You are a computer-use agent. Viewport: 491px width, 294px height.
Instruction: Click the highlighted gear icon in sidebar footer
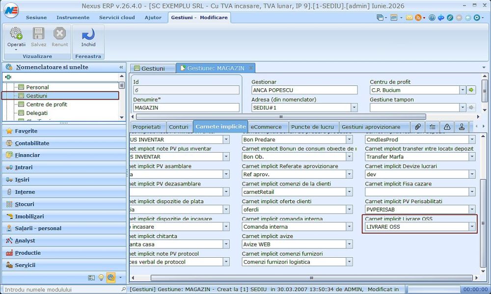pos(111,277)
